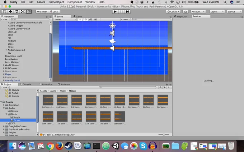244x152 pixels.
Task: Open the Gizmos dropdown
Action: click(125, 19)
